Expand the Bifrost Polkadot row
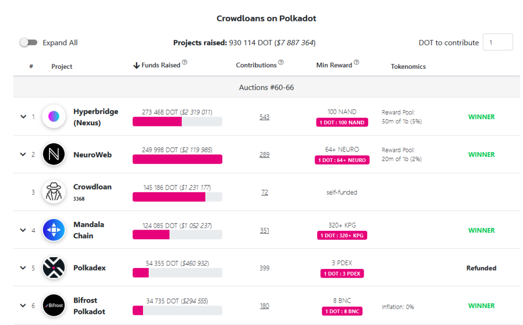Screen dimensions: 523x325 point(23,306)
